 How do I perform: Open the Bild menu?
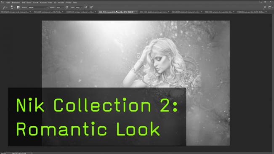(x=23, y=3)
